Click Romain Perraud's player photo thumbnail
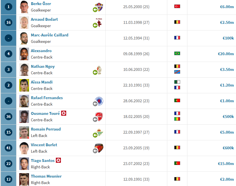The width and height of the screenshot is (236, 186). pyautogui.click(x=24, y=132)
